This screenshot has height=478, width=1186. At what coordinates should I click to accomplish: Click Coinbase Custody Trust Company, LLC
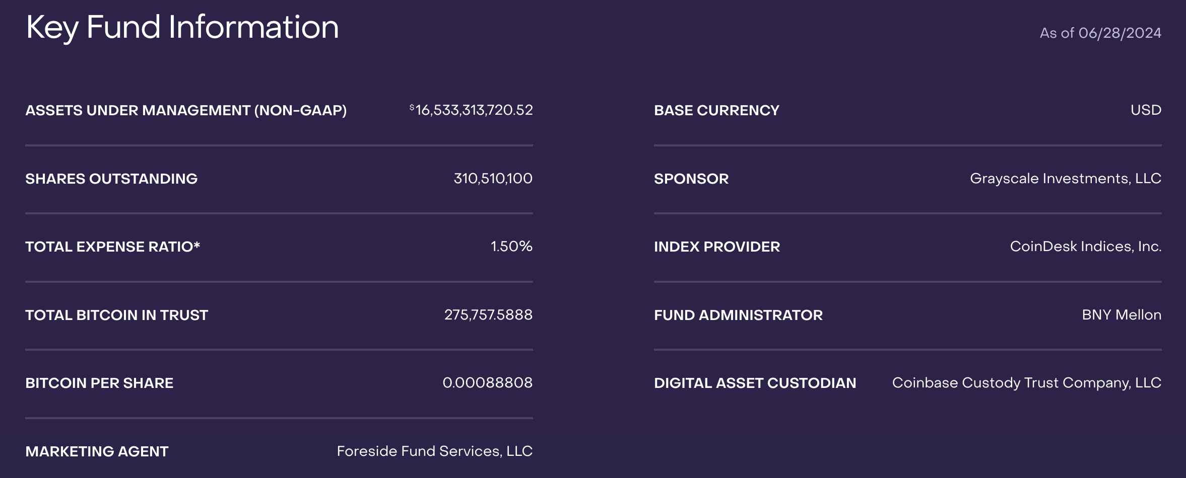[x=1026, y=383]
